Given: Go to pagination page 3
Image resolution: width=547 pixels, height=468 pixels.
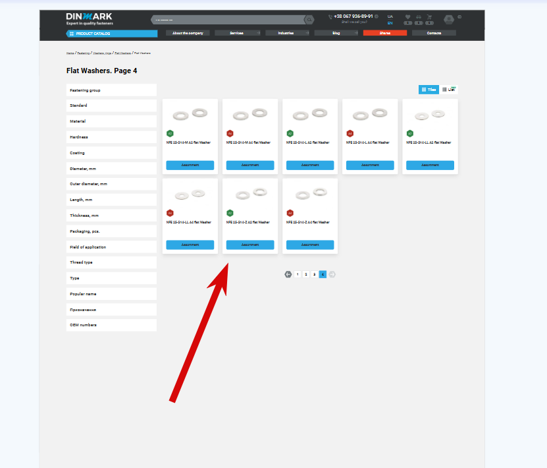Looking at the screenshot, I should pos(315,274).
